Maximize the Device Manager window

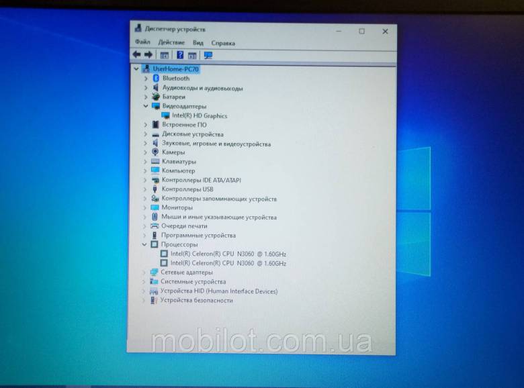[361, 31]
